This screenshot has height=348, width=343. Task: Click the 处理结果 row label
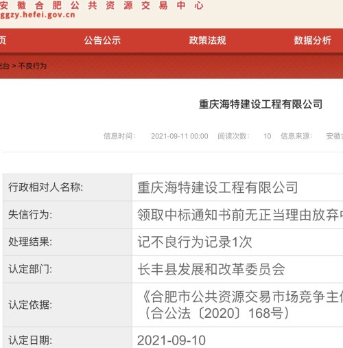(x=30, y=242)
